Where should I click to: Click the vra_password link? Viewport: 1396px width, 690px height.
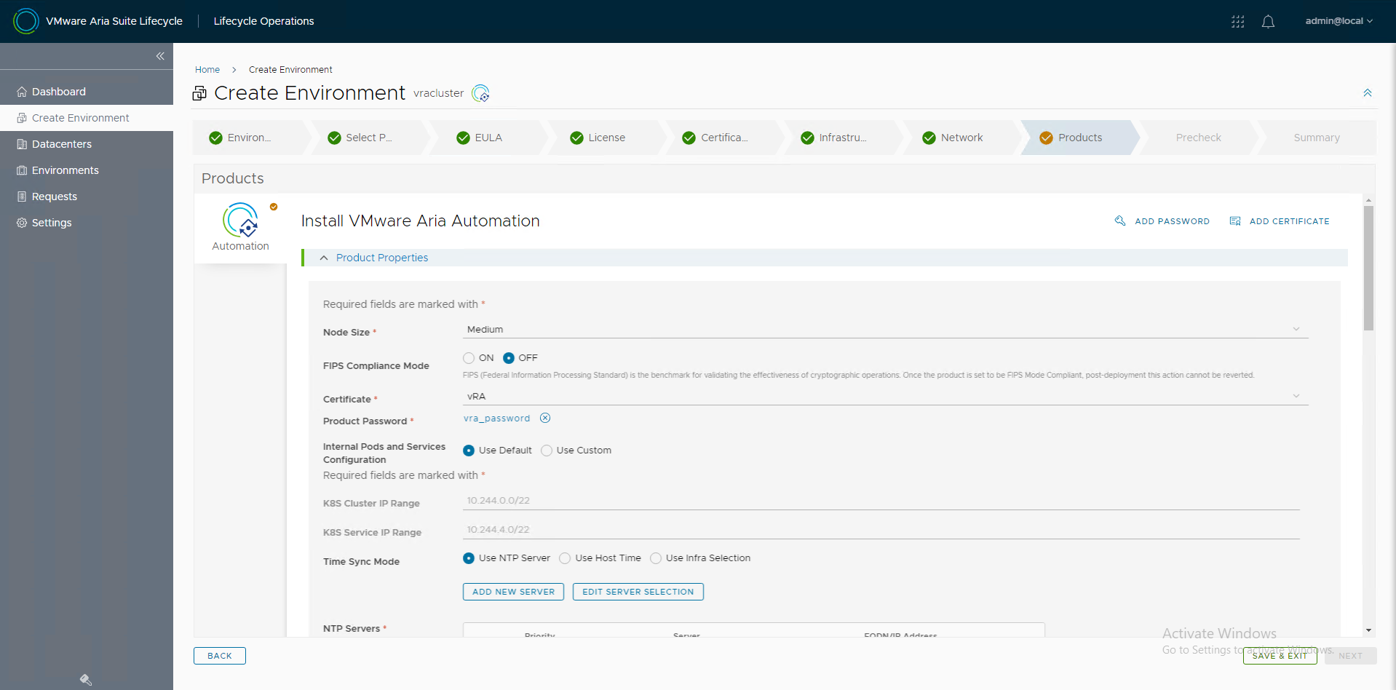pyautogui.click(x=497, y=419)
